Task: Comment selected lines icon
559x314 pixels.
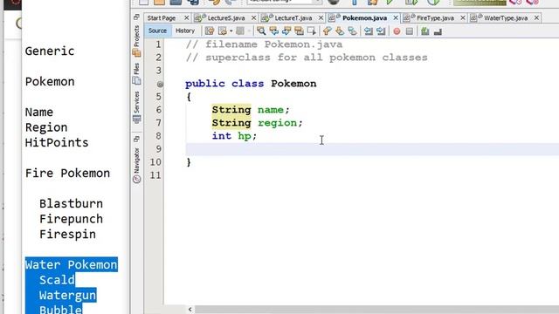Action: (425, 31)
